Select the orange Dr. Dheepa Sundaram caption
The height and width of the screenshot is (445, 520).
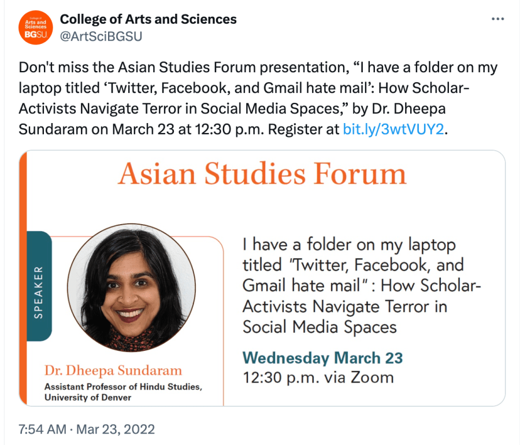point(113,370)
